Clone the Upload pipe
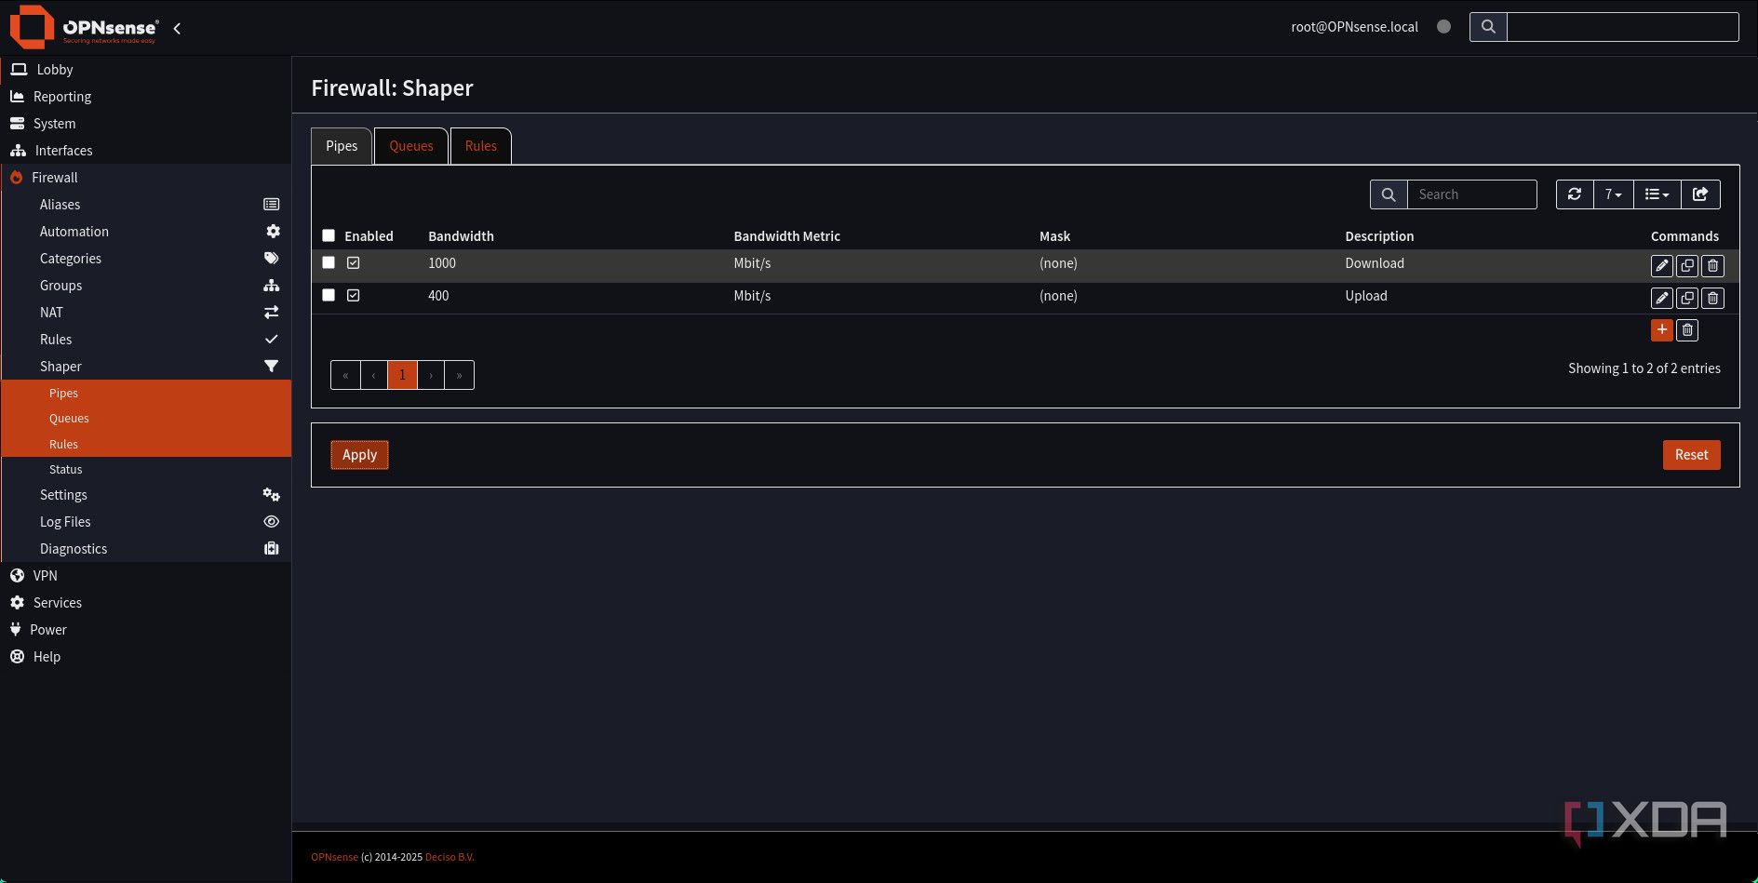The width and height of the screenshot is (1758, 883). 1687,298
